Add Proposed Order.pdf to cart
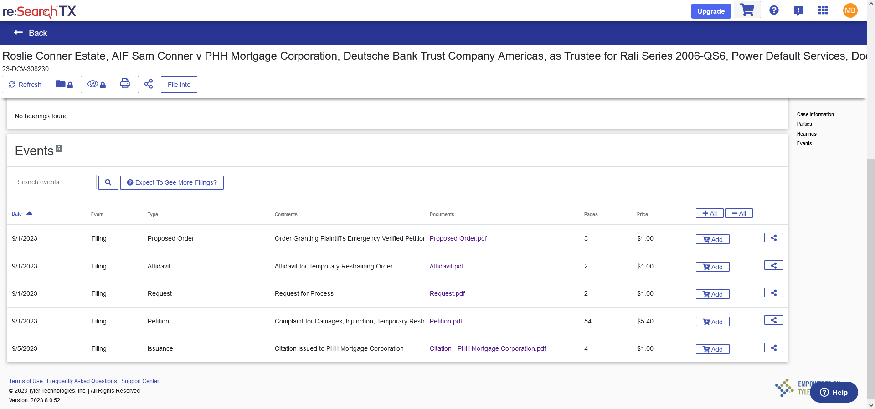This screenshot has width=875, height=409. tap(713, 239)
